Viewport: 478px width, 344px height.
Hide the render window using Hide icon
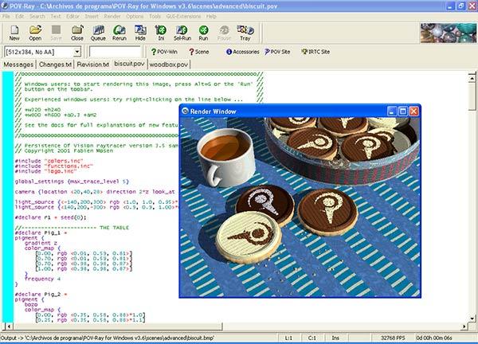[140, 32]
